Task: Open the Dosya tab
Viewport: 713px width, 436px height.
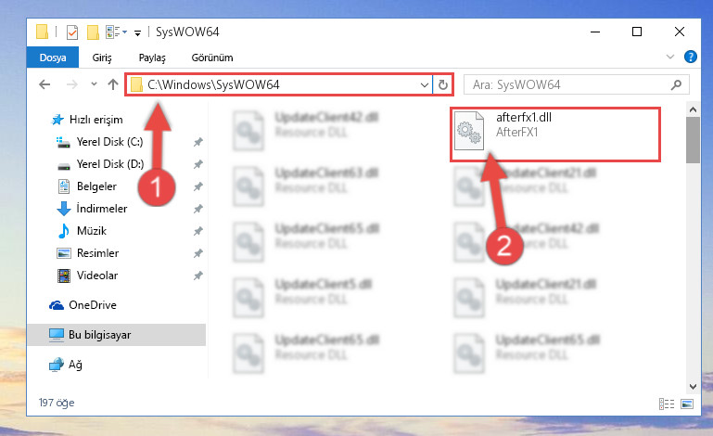Action: point(53,58)
